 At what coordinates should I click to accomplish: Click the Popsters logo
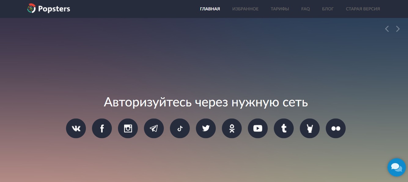(49, 9)
